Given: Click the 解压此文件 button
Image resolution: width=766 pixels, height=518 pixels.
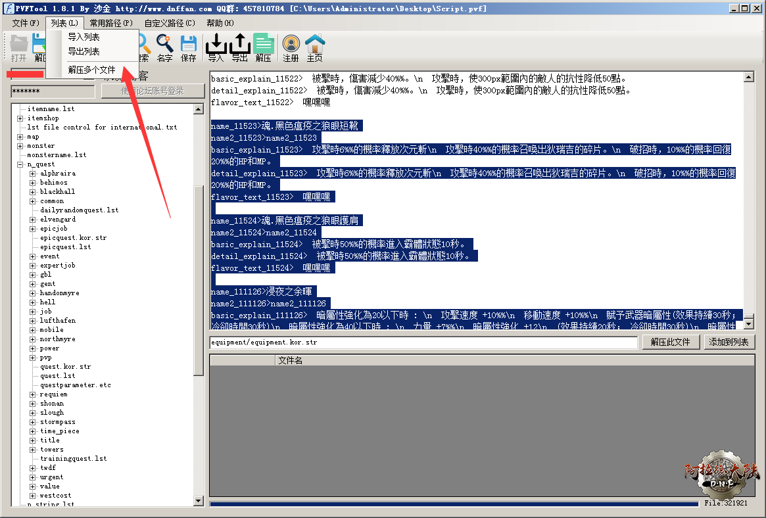Looking at the screenshot, I should pos(670,342).
